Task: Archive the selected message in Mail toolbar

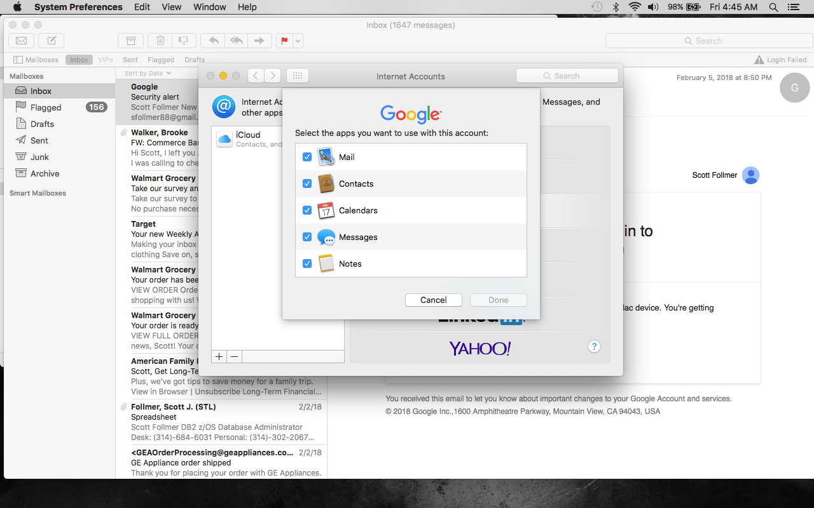Action: pyautogui.click(x=130, y=41)
